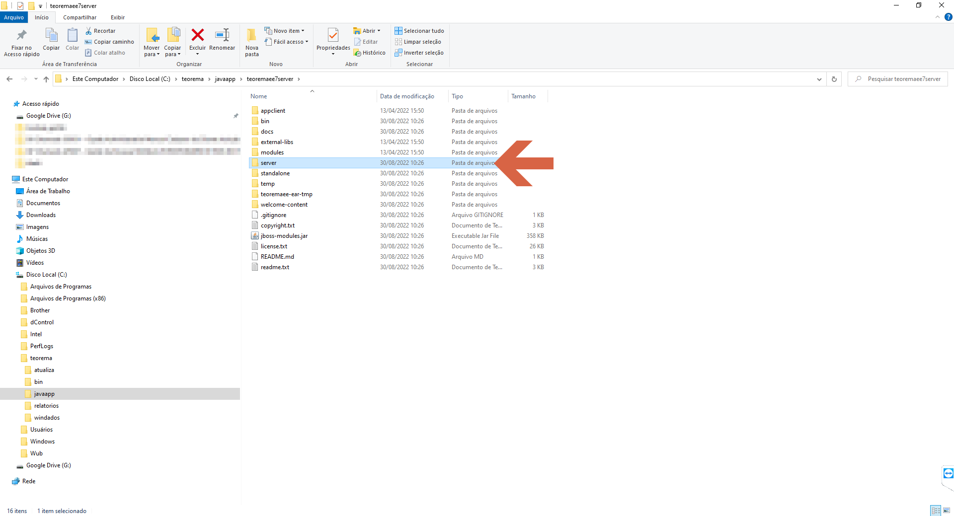
Task: Open the Abrir dropdown in ribbon
Action: tap(367, 31)
